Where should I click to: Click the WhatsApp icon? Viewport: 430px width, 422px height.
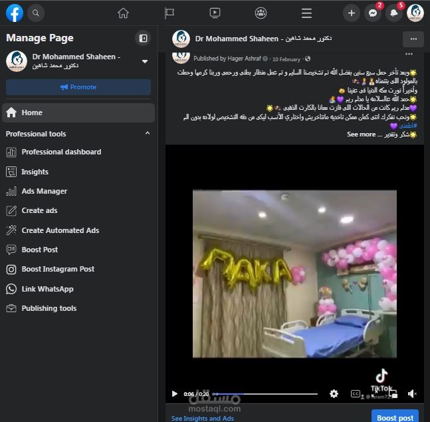pyautogui.click(x=11, y=289)
